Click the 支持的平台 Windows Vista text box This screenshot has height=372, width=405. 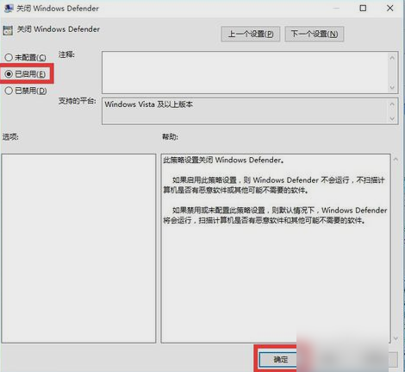245,111
